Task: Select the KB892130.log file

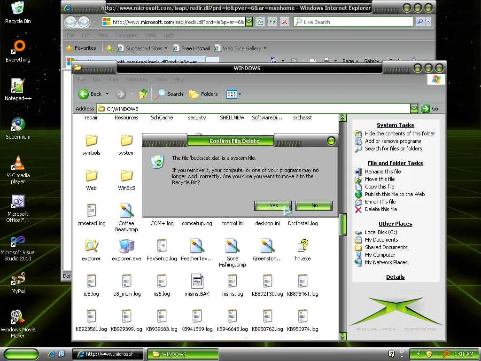Action: 267,285
